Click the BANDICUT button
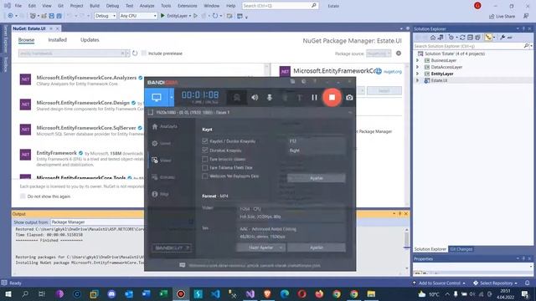This screenshot has width=536, height=301. (x=172, y=247)
